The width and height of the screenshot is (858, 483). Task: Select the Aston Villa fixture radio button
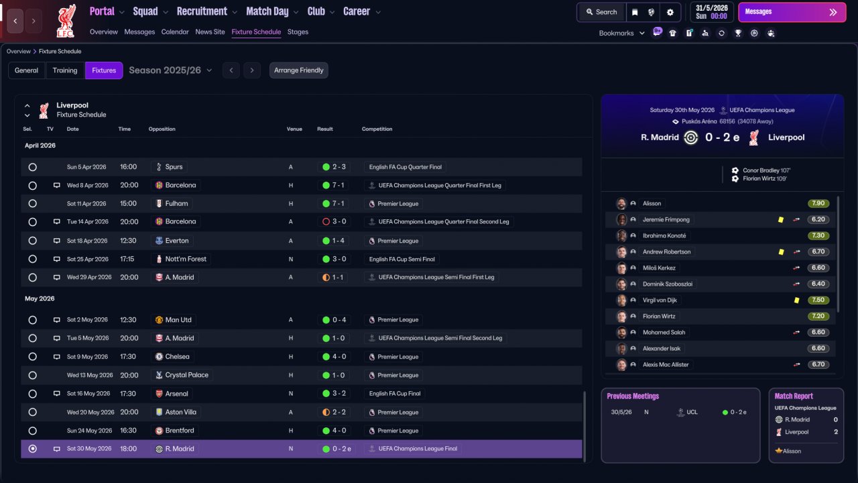click(32, 412)
